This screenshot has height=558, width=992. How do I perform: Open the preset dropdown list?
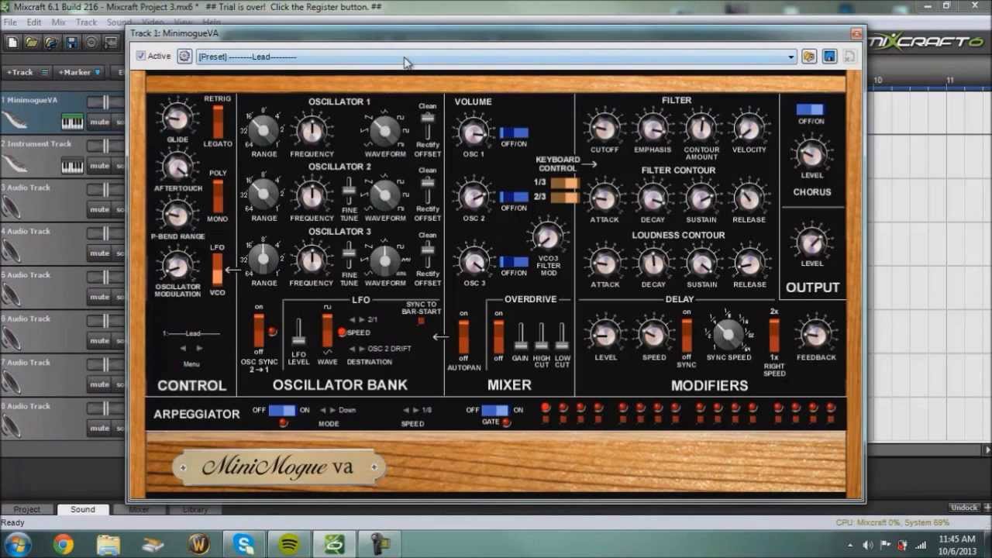[x=790, y=57]
